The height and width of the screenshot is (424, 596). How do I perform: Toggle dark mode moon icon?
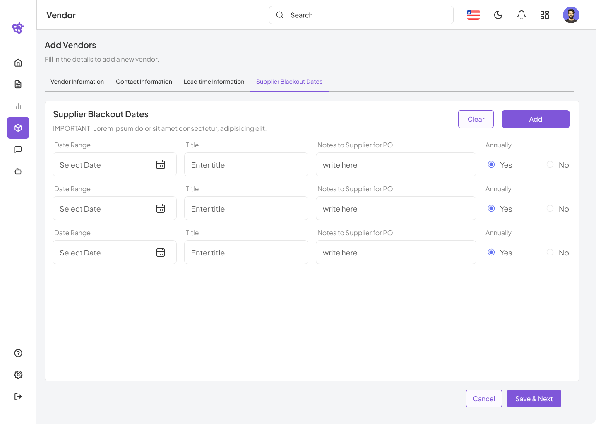498,15
